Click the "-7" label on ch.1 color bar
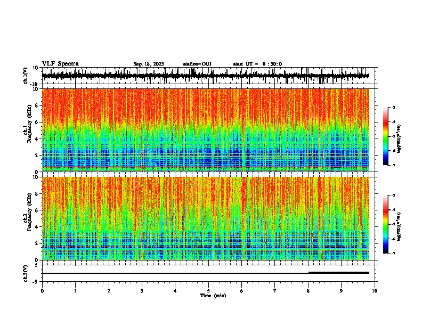Viewport: 422px width, 326px height. [393, 165]
